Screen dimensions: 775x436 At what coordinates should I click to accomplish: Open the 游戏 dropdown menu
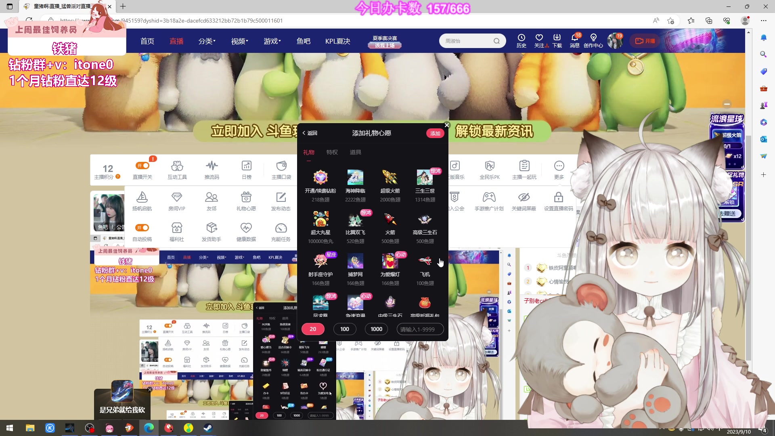pos(272,41)
